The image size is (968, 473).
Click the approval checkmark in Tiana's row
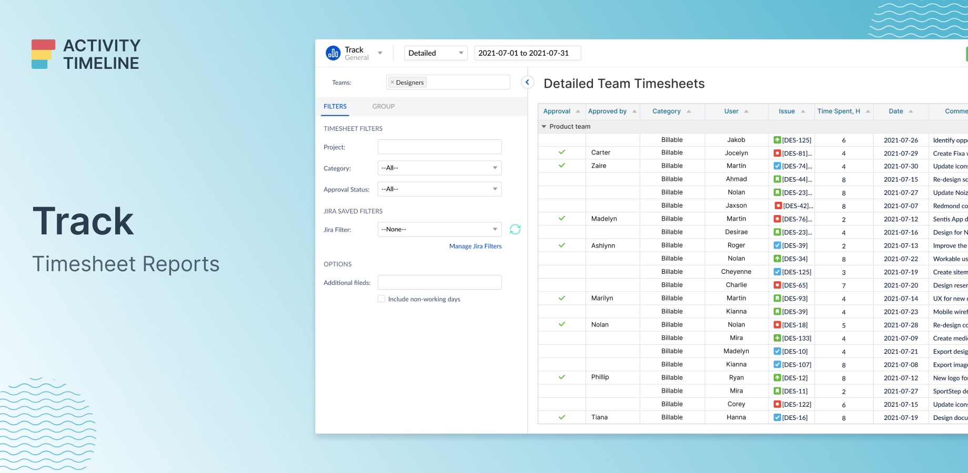[562, 417]
